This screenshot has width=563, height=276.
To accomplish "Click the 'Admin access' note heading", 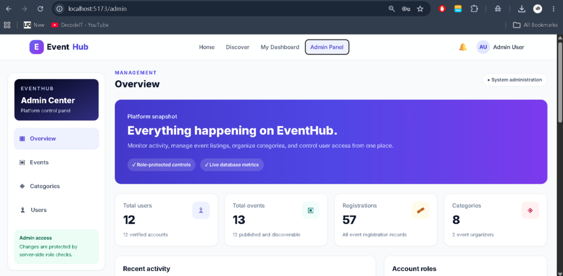I will tap(36, 238).
